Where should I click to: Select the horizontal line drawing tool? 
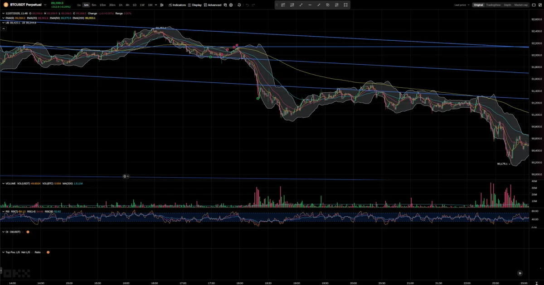point(310,5)
